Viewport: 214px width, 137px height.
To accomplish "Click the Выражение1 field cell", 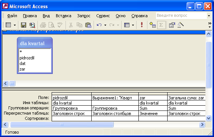I will pos(115,98).
